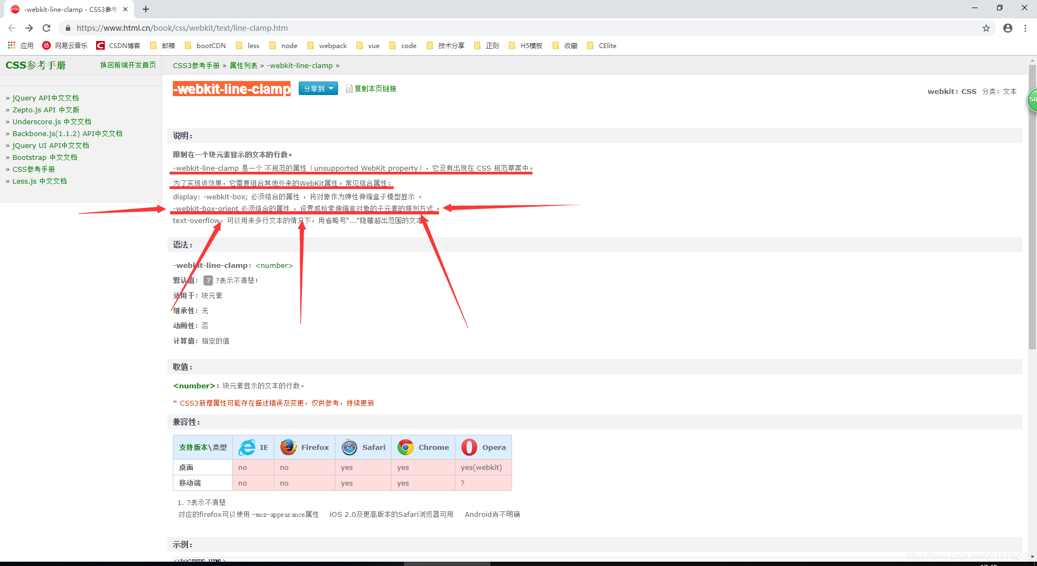Expand the 分享到 share dropdown

click(x=318, y=89)
